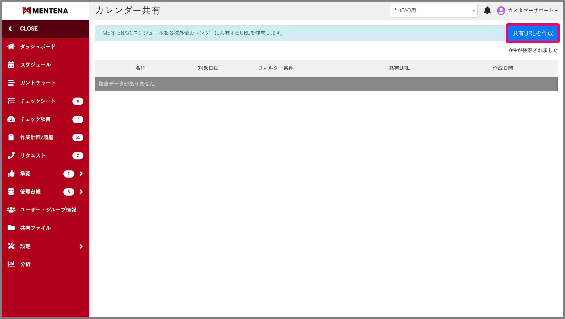Click the dashboard home icon
Screen dimensions: 565x319
[x=11, y=47]
